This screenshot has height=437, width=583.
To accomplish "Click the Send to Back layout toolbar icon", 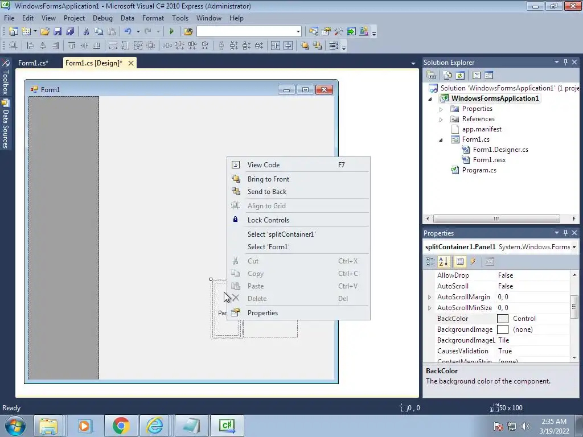I will [318, 46].
